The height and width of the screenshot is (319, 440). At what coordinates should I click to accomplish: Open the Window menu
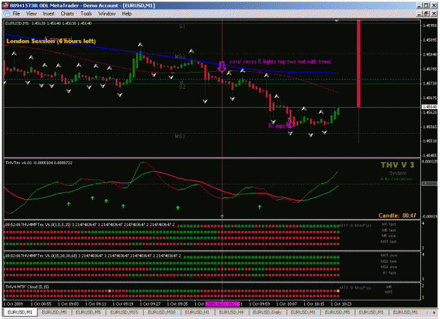106,13
